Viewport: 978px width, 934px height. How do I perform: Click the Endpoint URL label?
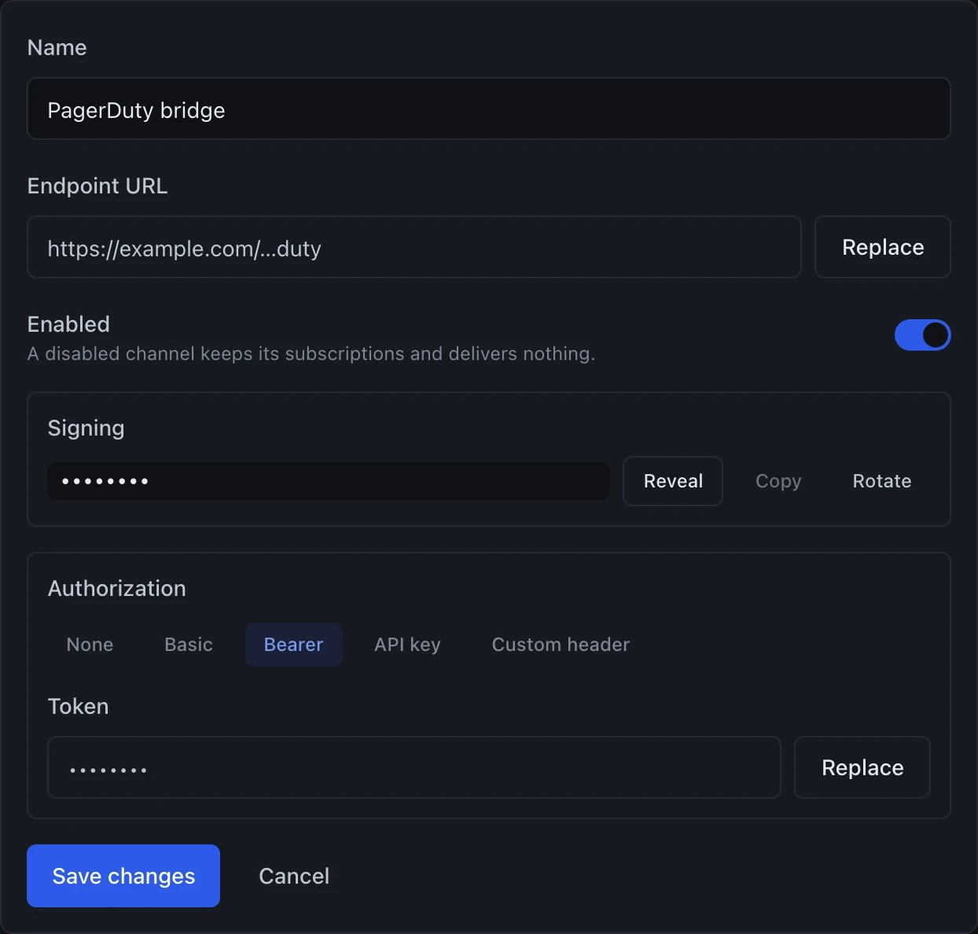click(x=97, y=186)
